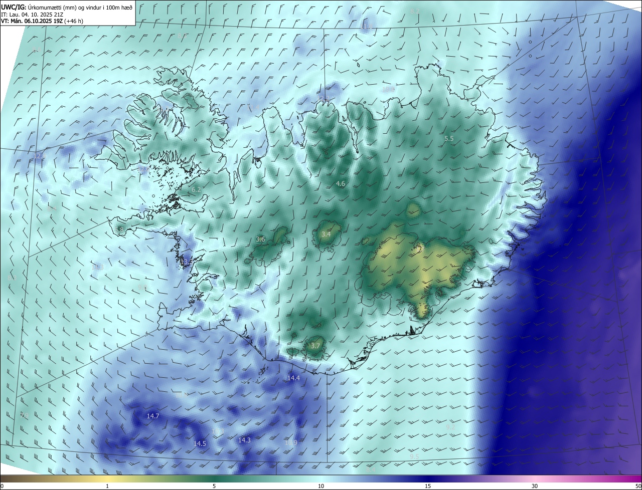Click the 14.4 value off the south coast
Screen dimensions: 642x490
coord(293,378)
